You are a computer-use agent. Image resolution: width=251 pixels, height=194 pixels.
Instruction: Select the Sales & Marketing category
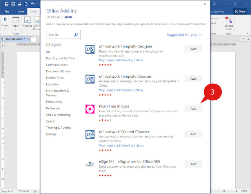[58, 115]
